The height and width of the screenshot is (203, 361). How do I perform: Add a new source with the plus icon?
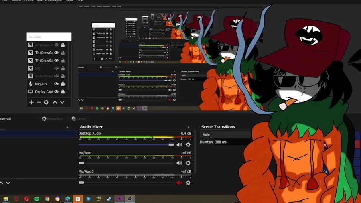coord(31,102)
